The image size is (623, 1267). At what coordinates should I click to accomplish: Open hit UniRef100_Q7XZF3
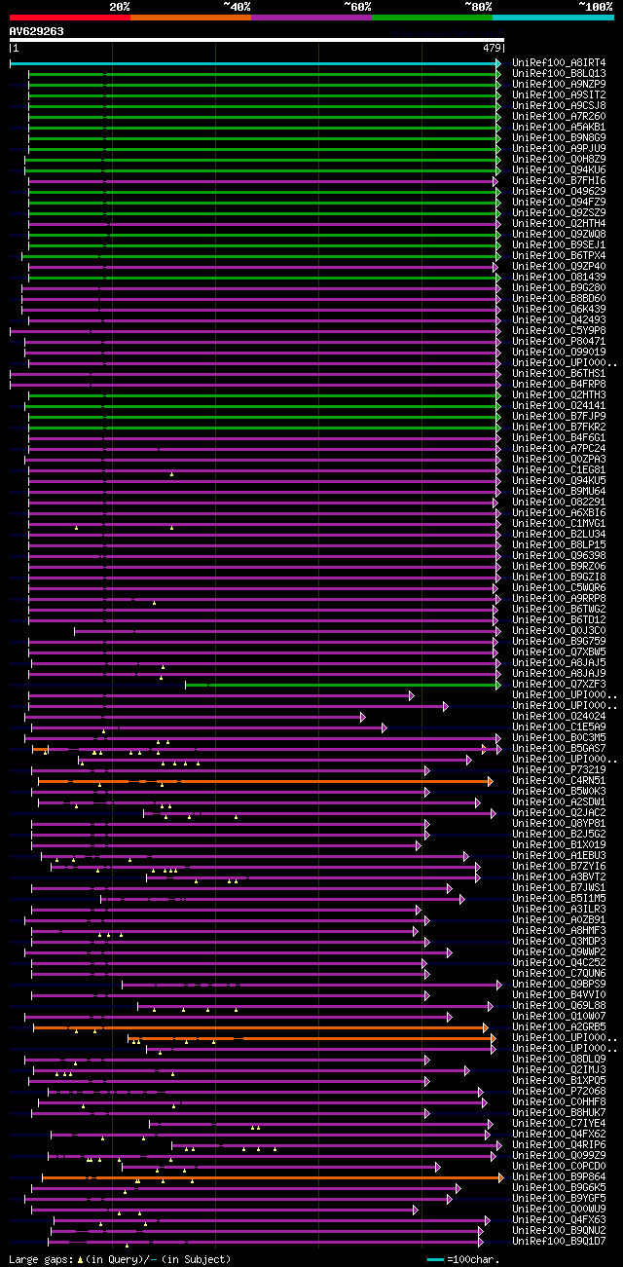coord(559,684)
